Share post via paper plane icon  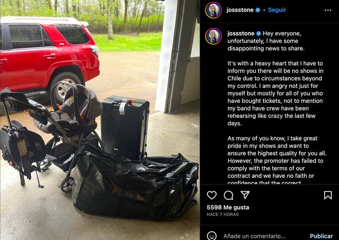click(x=245, y=195)
